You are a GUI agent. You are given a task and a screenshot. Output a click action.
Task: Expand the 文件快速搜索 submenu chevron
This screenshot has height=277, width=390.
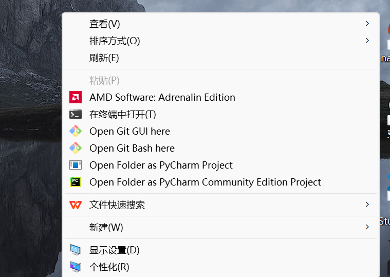coord(367,205)
